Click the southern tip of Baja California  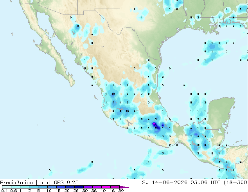pyautogui.click(x=72, y=85)
